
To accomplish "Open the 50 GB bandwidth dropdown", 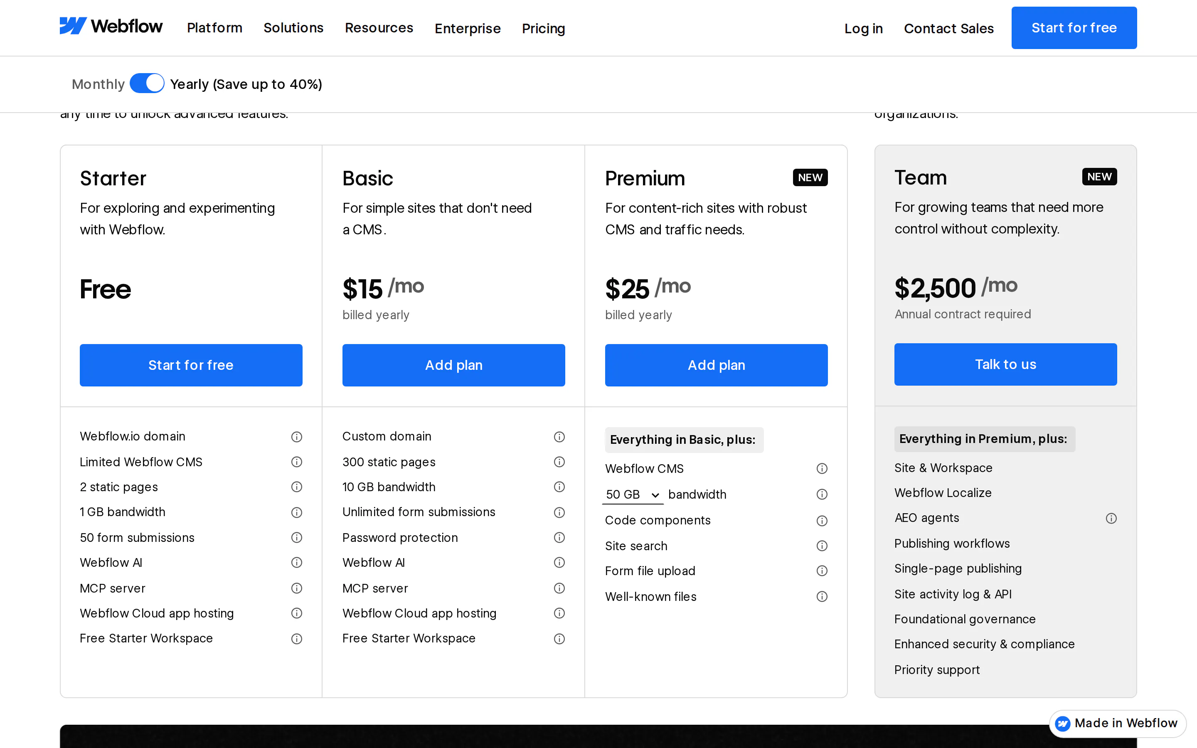I will tap(633, 495).
